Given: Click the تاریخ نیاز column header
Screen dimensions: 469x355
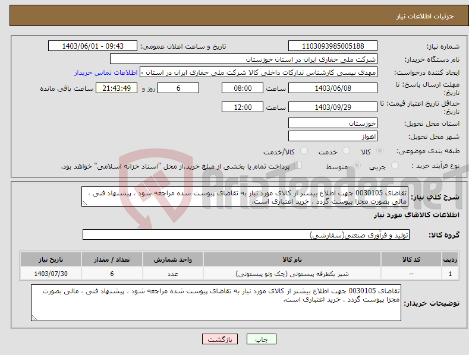Looking at the screenshot, I should click(51, 259).
